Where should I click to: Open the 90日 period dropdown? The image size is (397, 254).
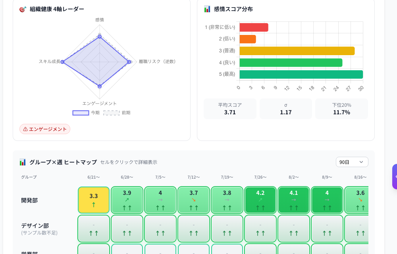tap(352, 162)
